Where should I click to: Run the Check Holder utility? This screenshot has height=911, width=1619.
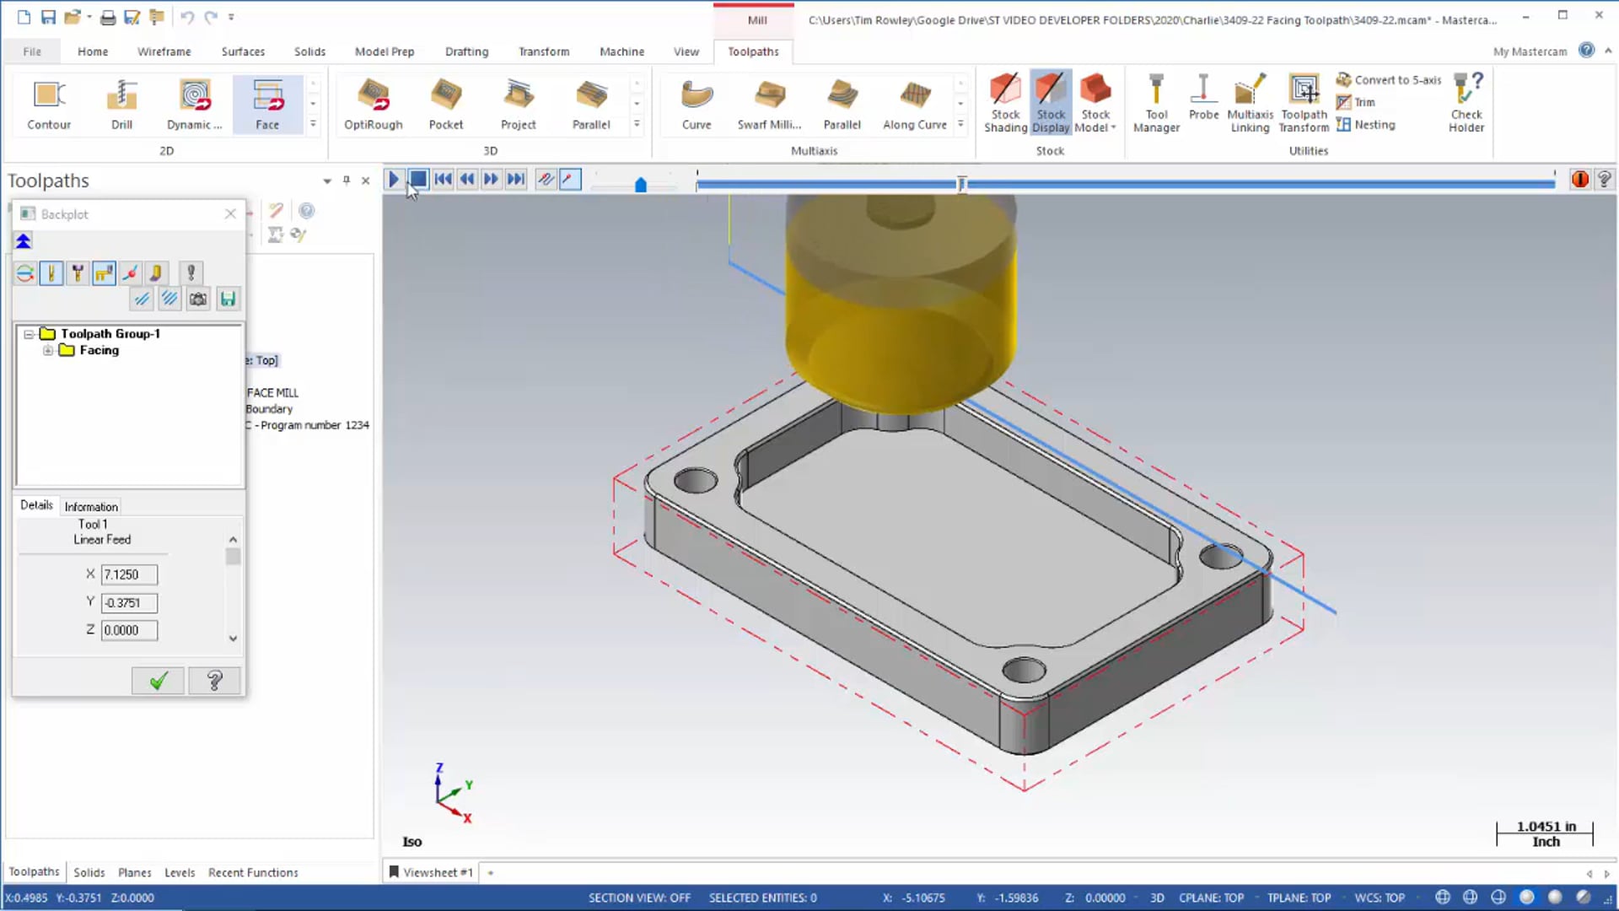[x=1466, y=105]
